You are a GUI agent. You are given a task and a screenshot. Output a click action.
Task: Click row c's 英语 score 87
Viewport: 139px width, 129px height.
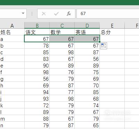tap(87, 52)
